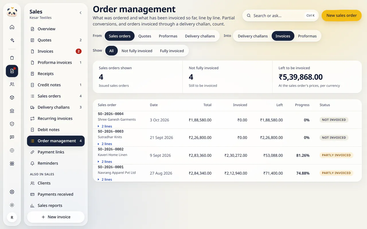
Task: Show only 'Not fully invoiced' orders
Action: (137, 51)
